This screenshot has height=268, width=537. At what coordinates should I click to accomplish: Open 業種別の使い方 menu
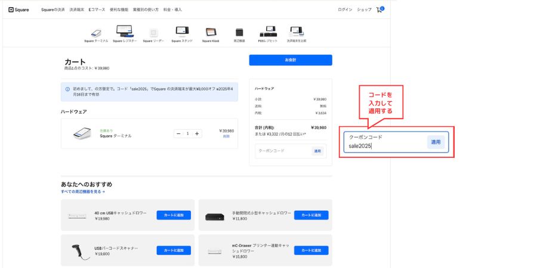146,10
